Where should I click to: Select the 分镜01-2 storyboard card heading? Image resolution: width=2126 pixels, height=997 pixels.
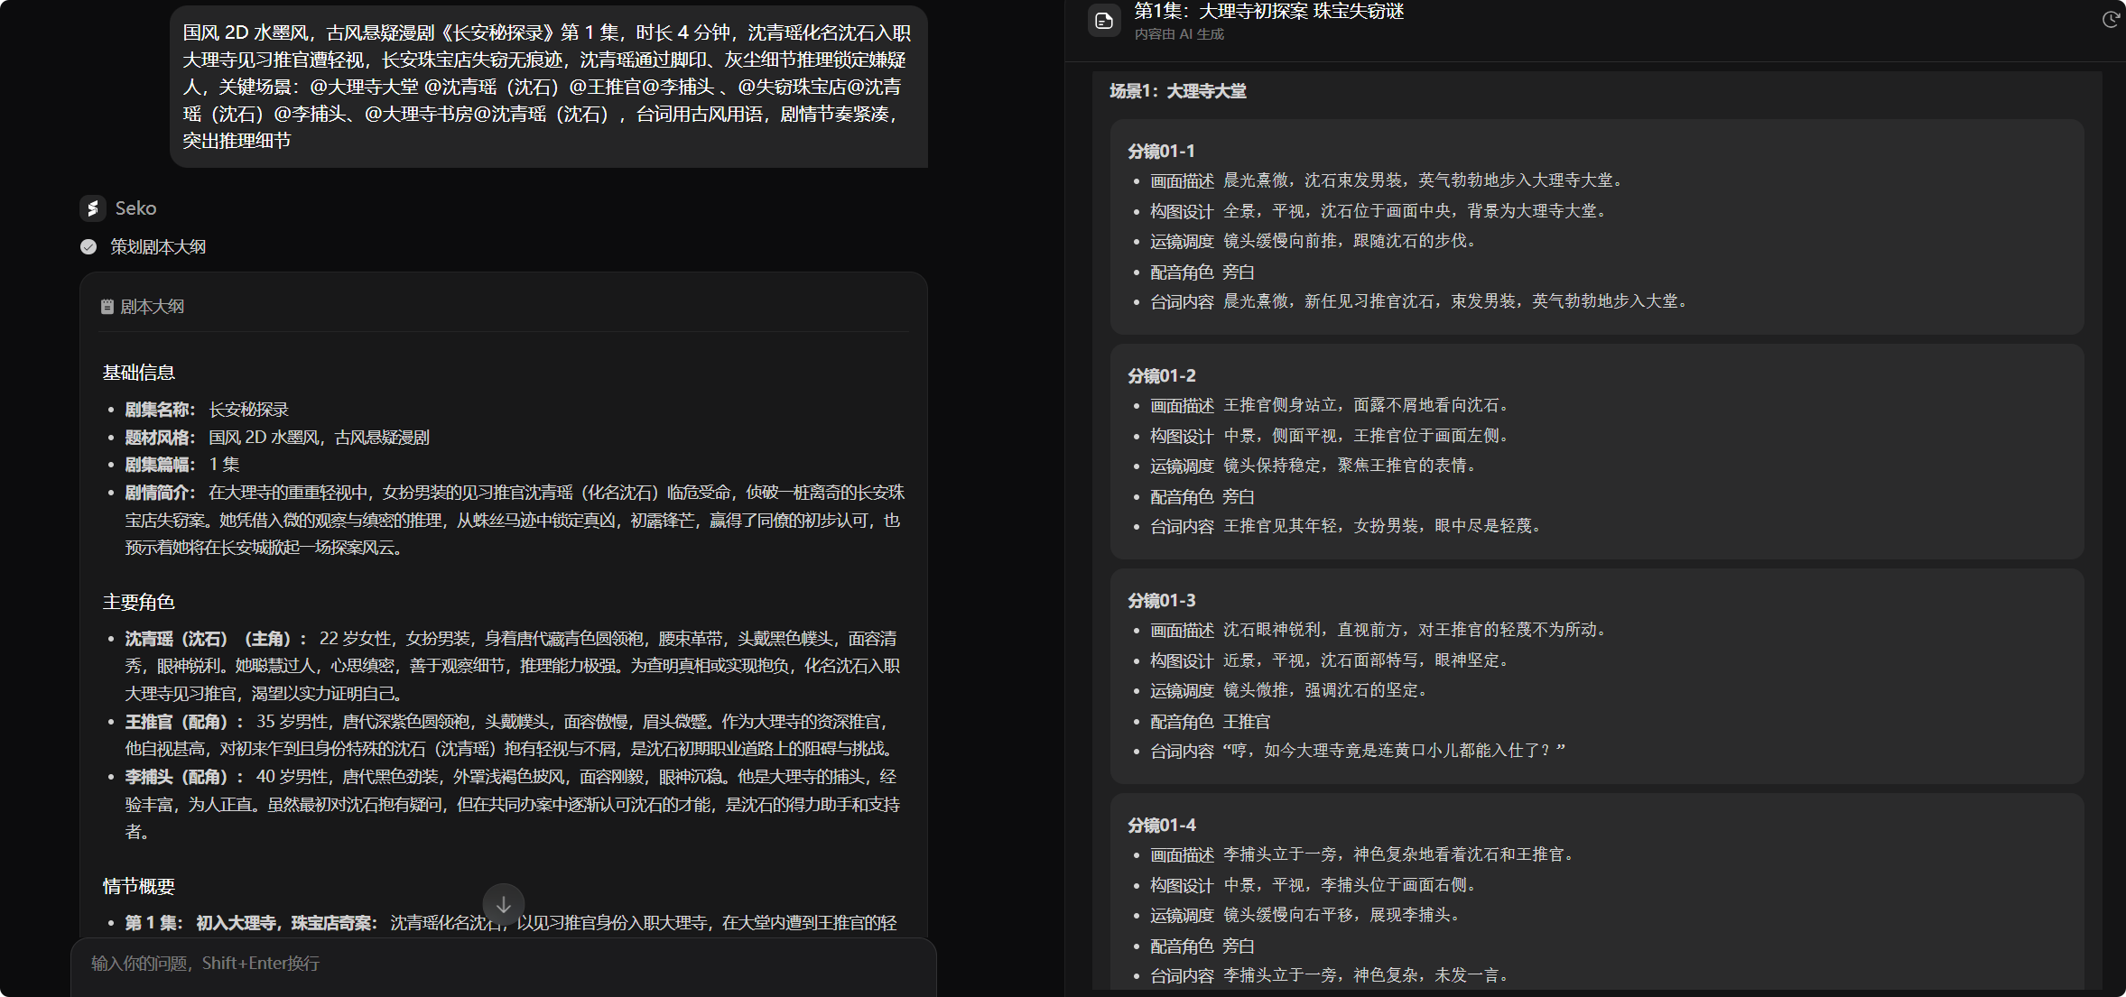[x=1161, y=376]
